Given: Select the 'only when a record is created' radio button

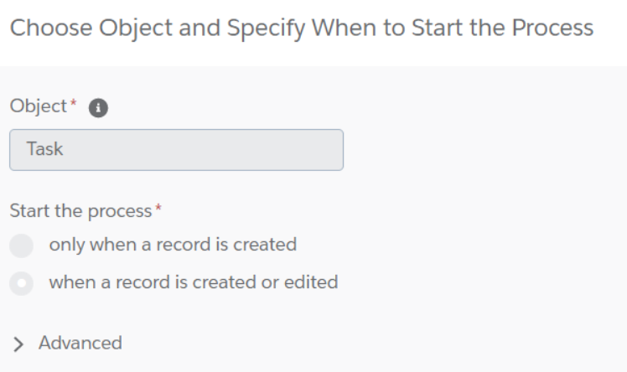Looking at the screenshot, I should point(22,246).
